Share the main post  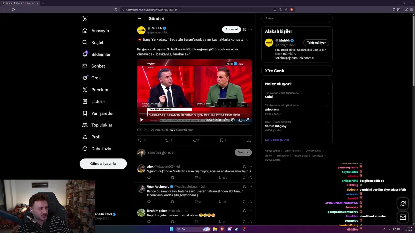point(249,140)
